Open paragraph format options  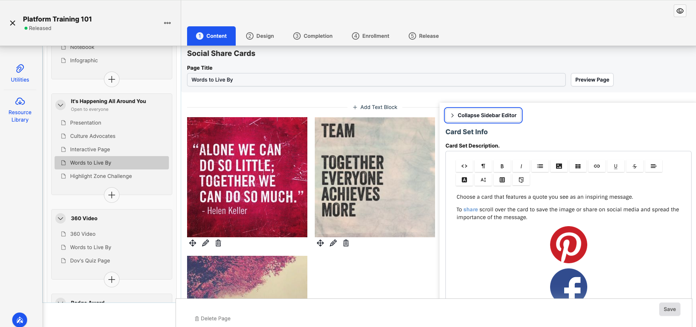tap(483, 166)
